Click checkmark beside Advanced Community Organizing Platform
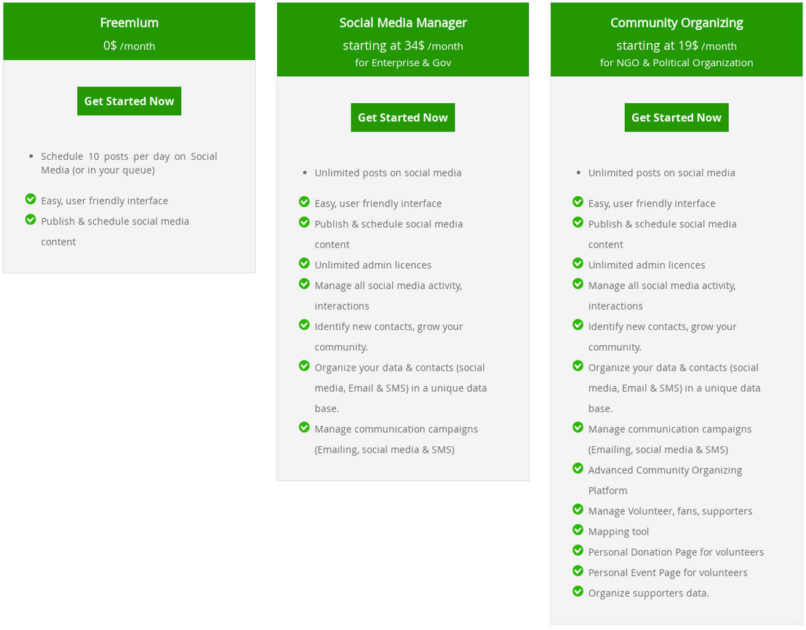Image resolution: width=806 pixels, height=630 pixels. [x=578, y=468]
